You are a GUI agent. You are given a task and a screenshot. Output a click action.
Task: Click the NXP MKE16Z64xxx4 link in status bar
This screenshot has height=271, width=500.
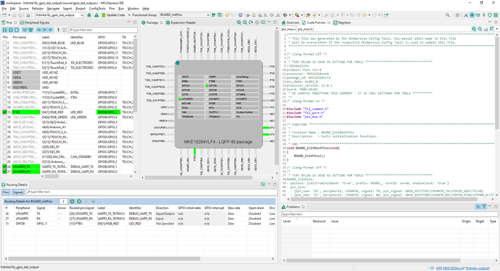450,268
